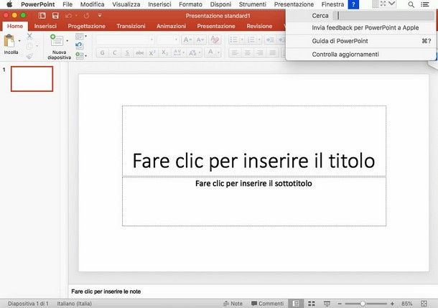Open the bullet list dropdown arrow
Image resolution: width=438 pixels, height=308 pixels.
pos(242,40)
